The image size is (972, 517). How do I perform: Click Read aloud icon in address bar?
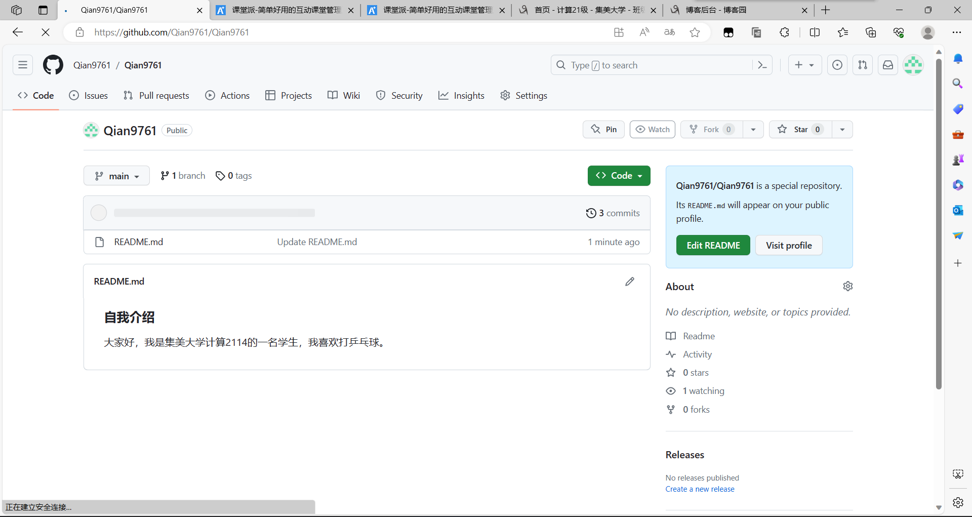pyautogui.click(x=644, y=32)
